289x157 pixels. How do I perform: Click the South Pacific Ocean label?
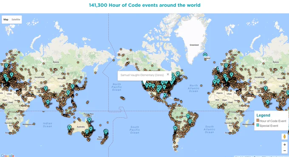click(x=135, y=130)
